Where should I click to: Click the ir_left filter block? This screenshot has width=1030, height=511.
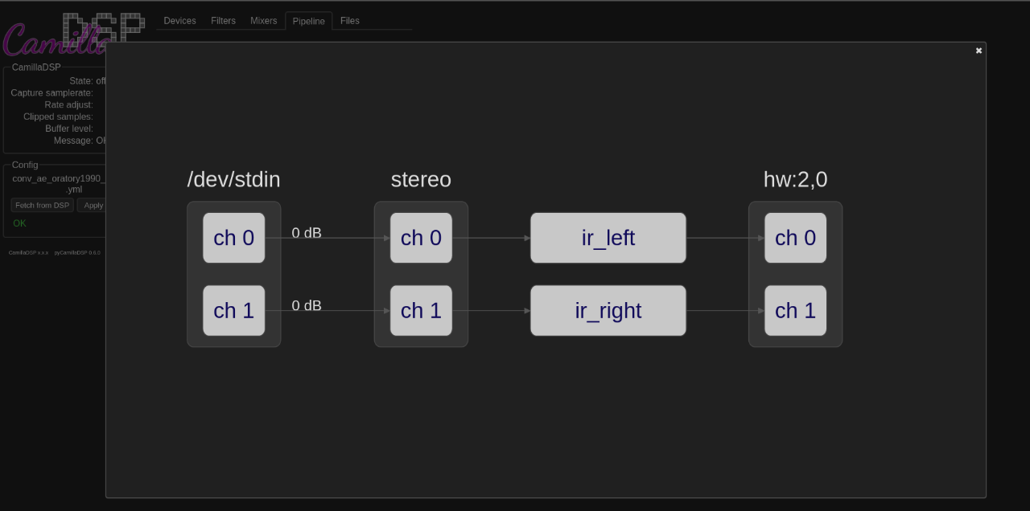pos(608,238)
